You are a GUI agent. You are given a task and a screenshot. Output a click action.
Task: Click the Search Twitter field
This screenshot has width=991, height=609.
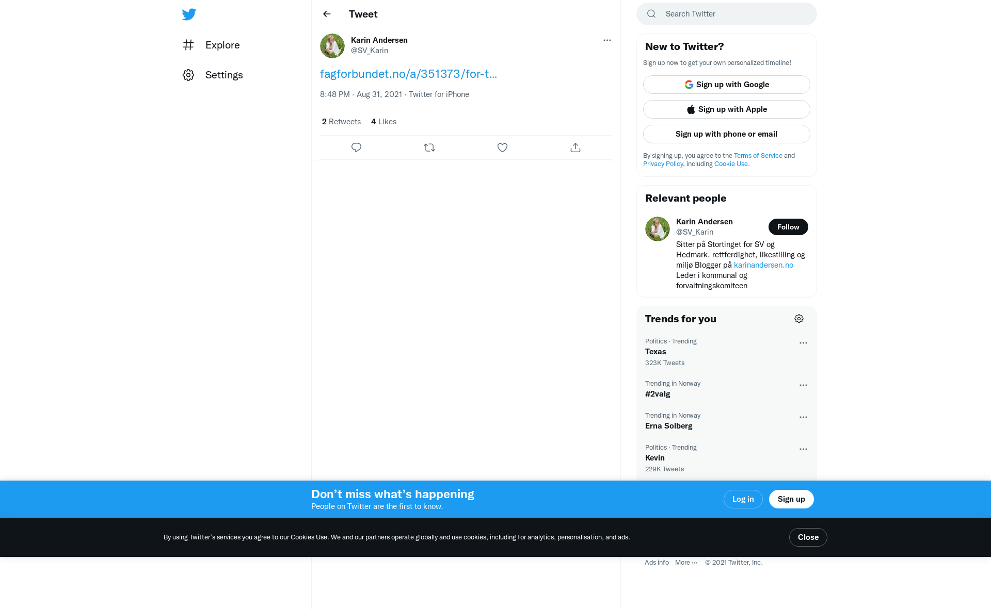(x=727, y=14)
